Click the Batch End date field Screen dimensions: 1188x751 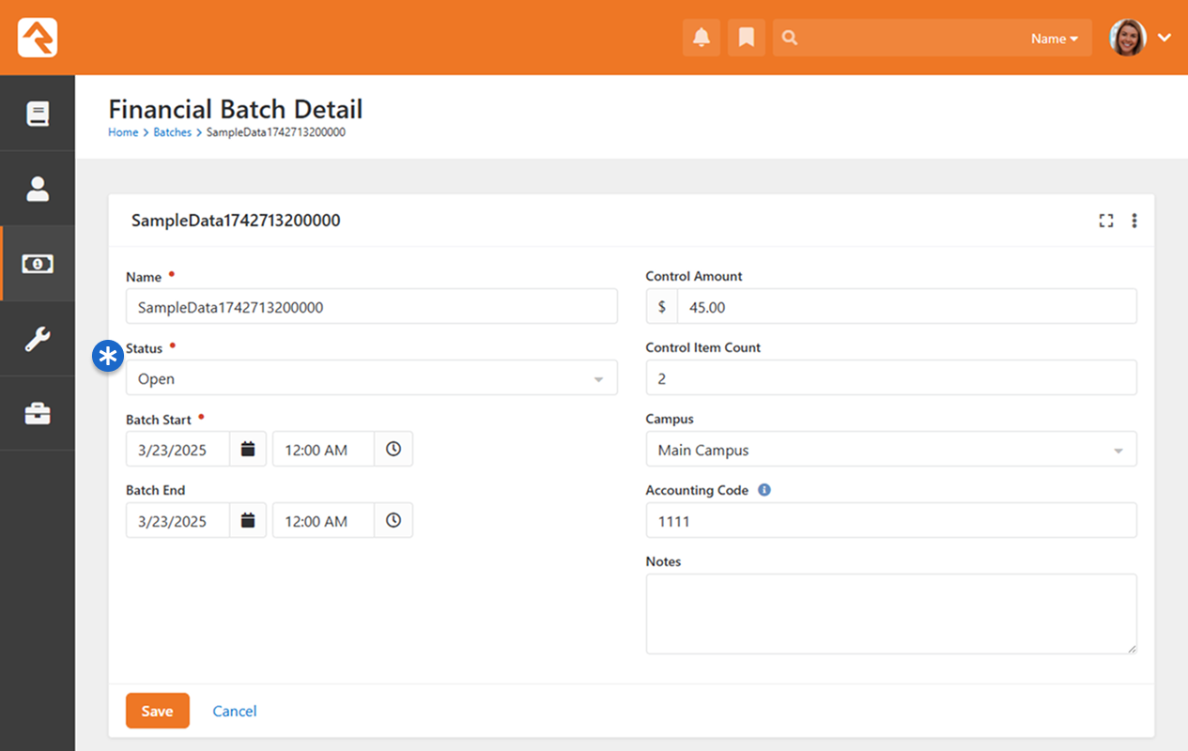coord(178,521)
